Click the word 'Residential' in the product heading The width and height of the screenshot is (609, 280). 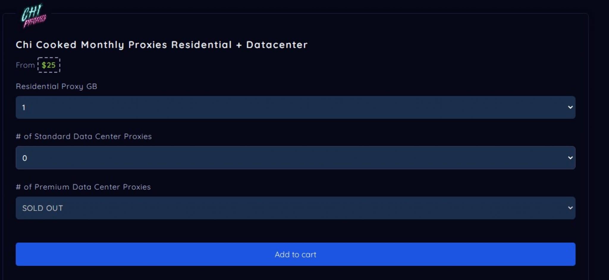[201, 44]
